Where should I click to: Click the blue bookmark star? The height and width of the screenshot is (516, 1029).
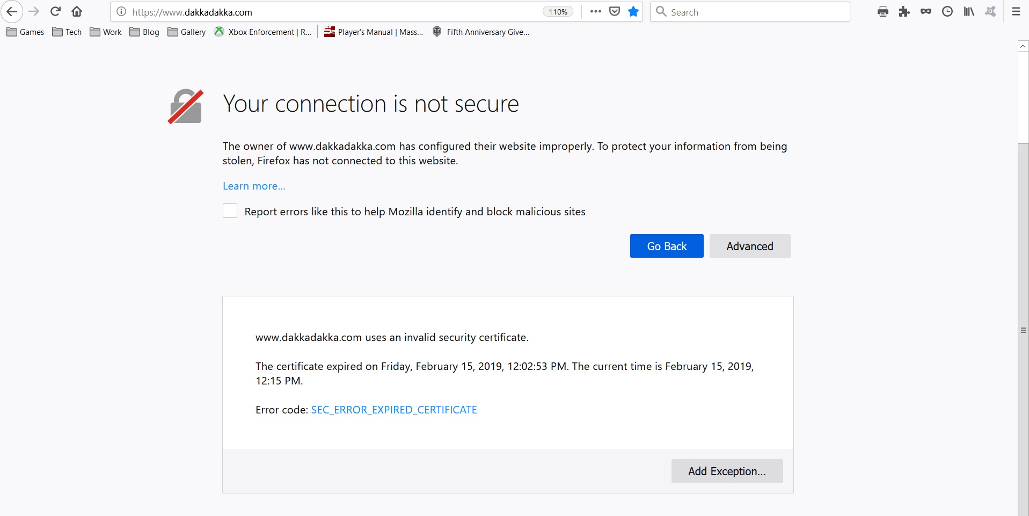click(633, 12)
